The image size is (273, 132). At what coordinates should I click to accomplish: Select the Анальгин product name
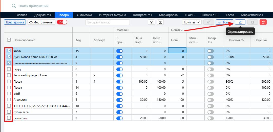coord(20,100)
